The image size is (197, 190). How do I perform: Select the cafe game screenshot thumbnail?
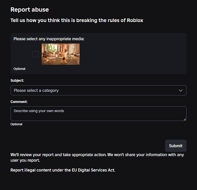coord(61,54)
